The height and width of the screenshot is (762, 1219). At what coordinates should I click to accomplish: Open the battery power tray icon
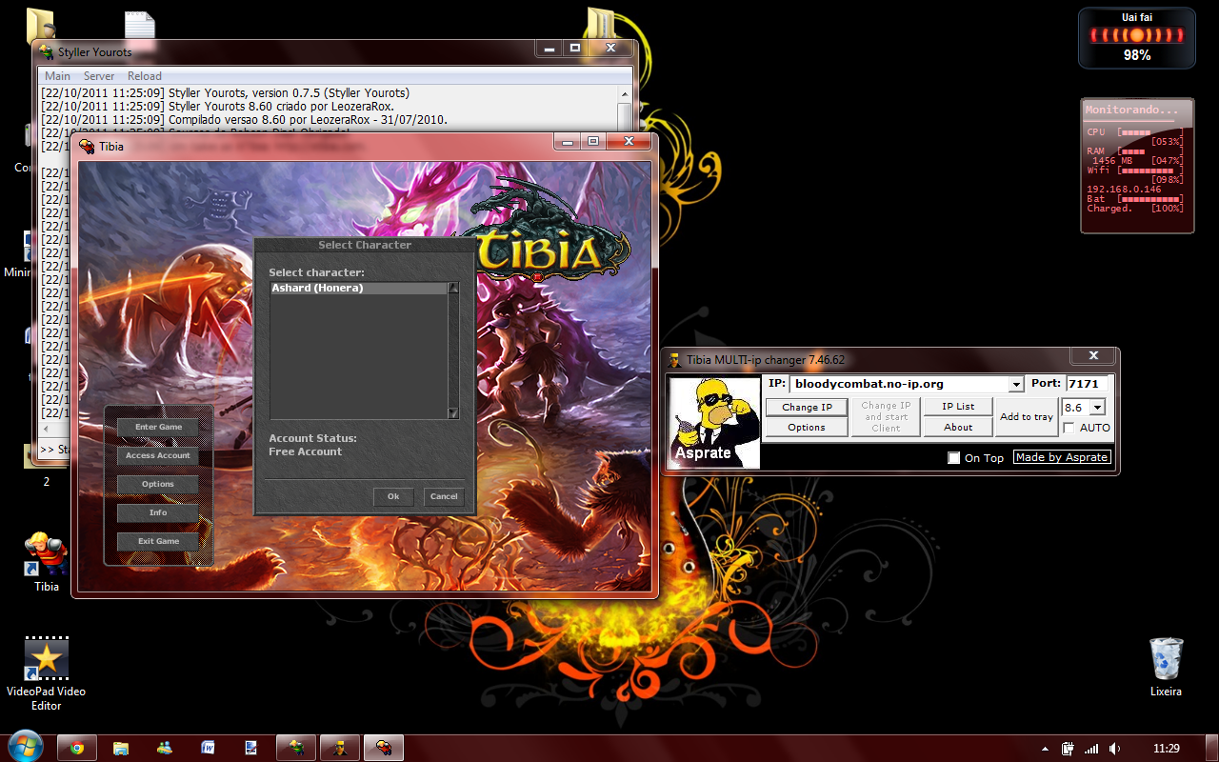tap(1069, 749)
